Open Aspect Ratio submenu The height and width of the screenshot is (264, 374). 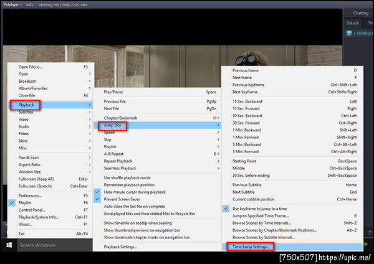point(51,164)
